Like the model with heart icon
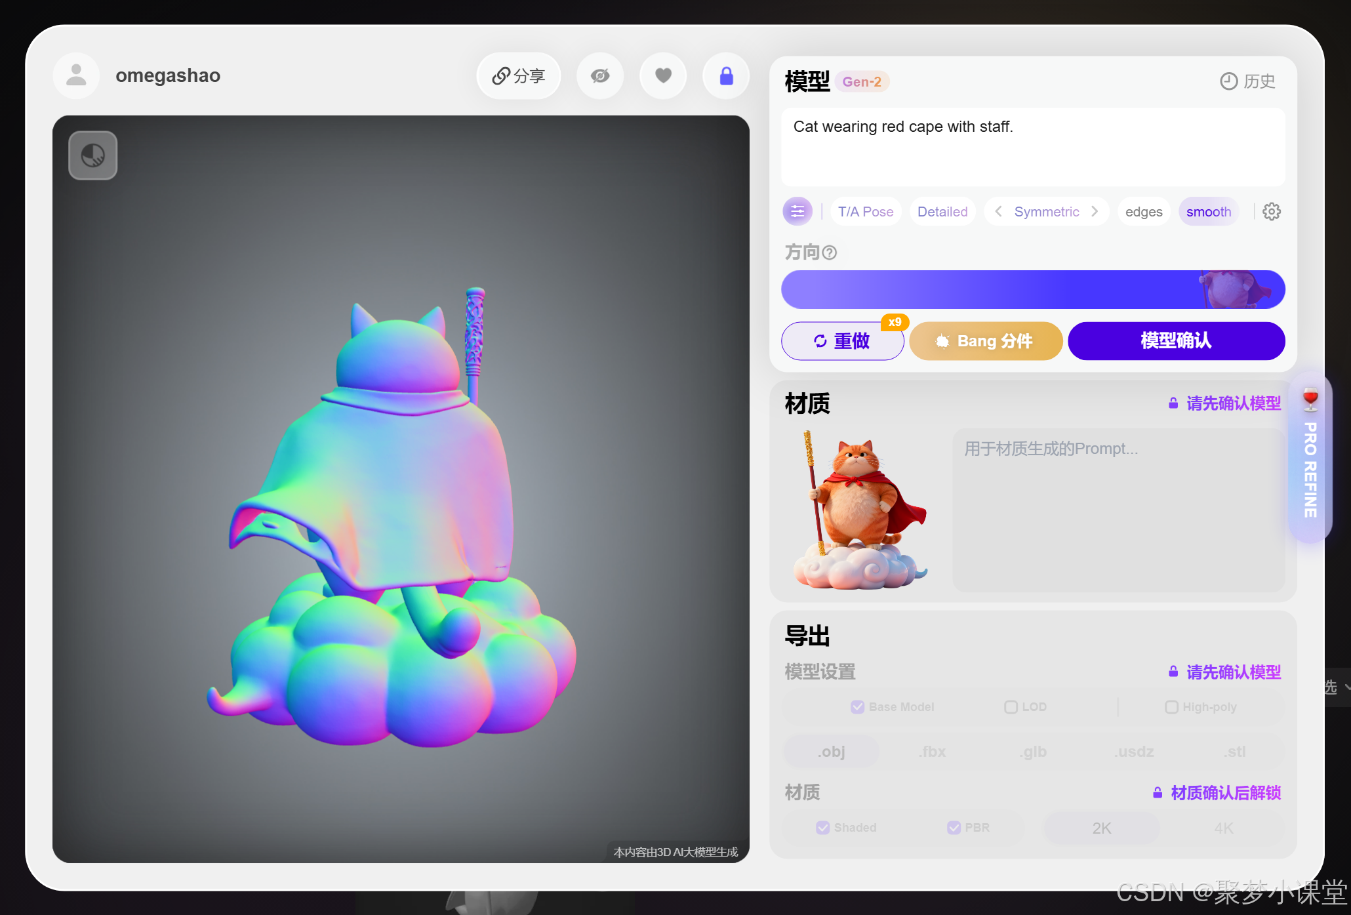The image size is (1351, 915). click(663, 76)
